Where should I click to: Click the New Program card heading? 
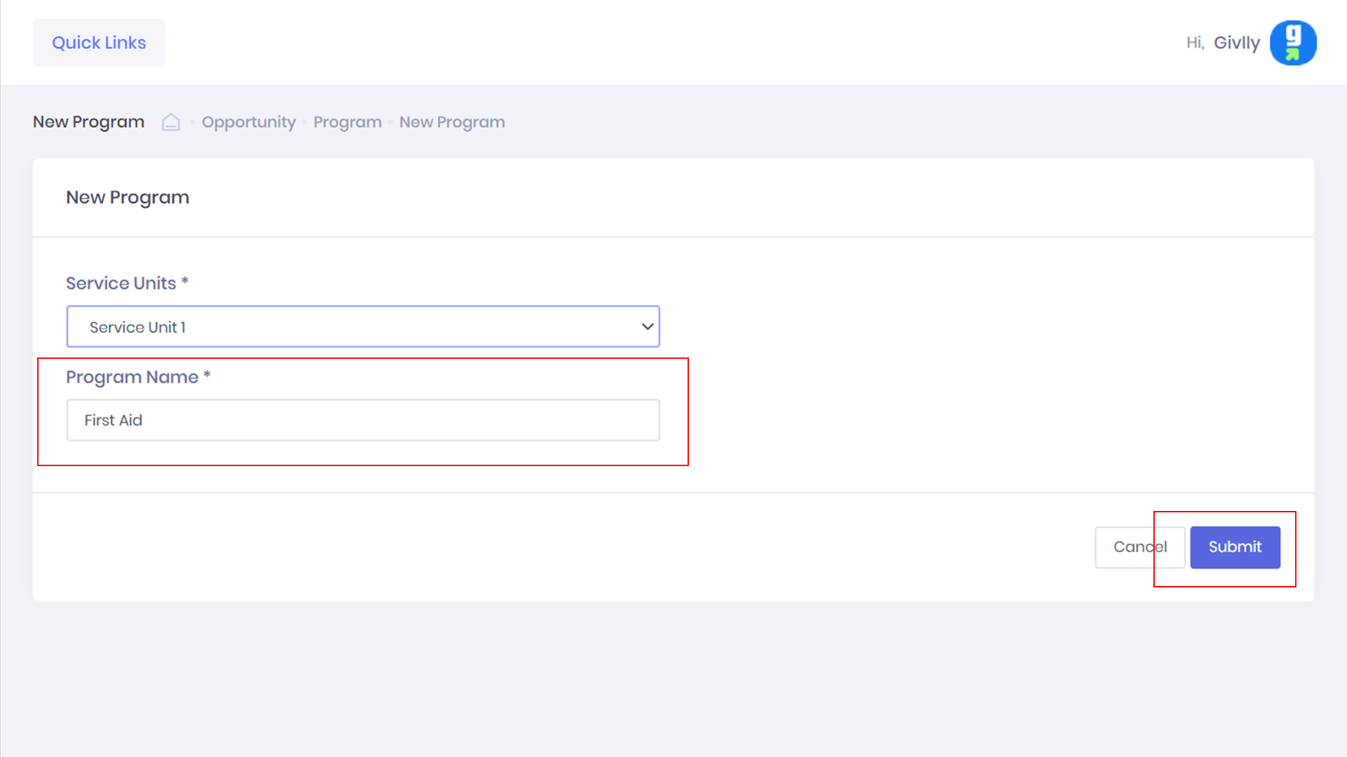pyautogui.click(x=128, y=198)
